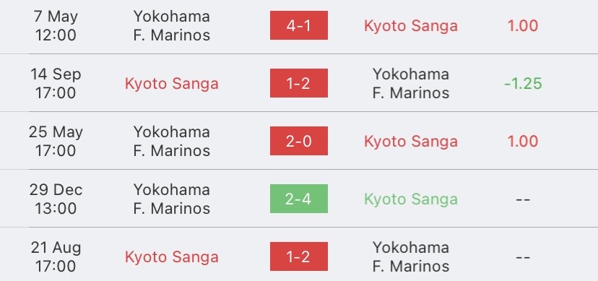598x281 pixels.
Task: Select the 21 Aug 17:00 date cell
Action: click(56, 256)
